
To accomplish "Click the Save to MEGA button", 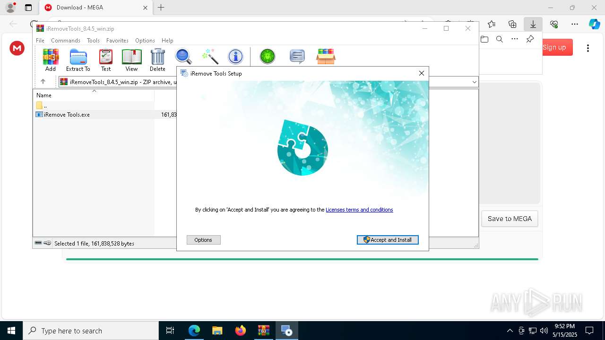I will point(510,219).
